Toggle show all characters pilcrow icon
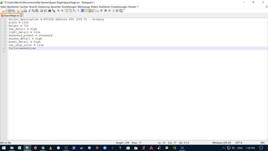The image size is (268, 151). click(78, 11)
